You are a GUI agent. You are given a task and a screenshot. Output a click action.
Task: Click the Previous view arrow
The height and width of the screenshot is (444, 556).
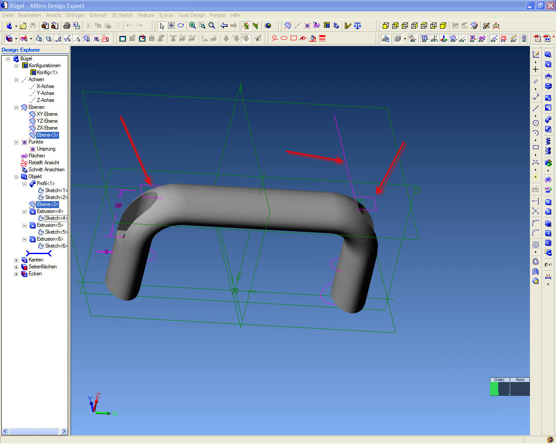(x=224, y=26)
